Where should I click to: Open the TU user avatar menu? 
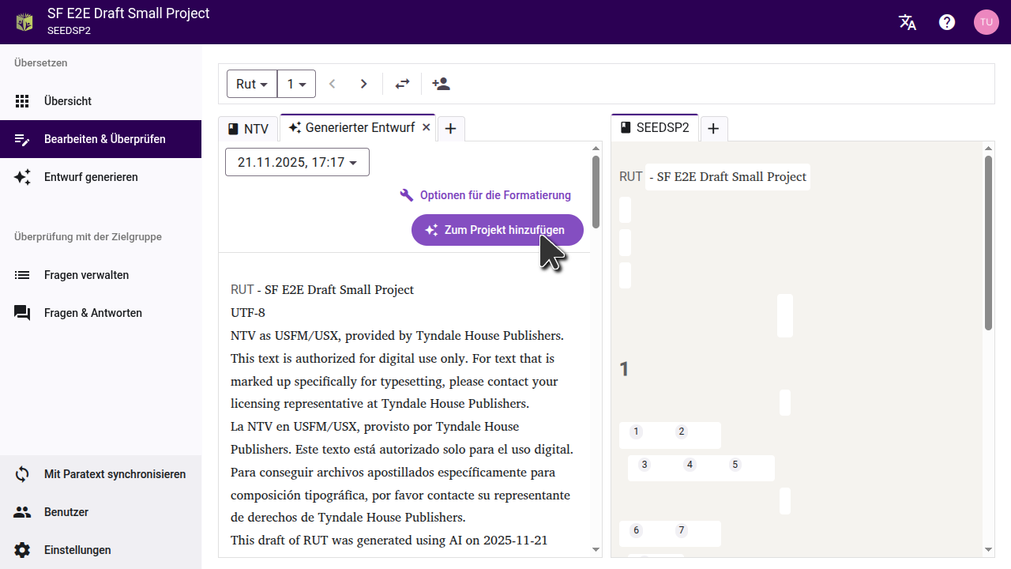(986, 22)
